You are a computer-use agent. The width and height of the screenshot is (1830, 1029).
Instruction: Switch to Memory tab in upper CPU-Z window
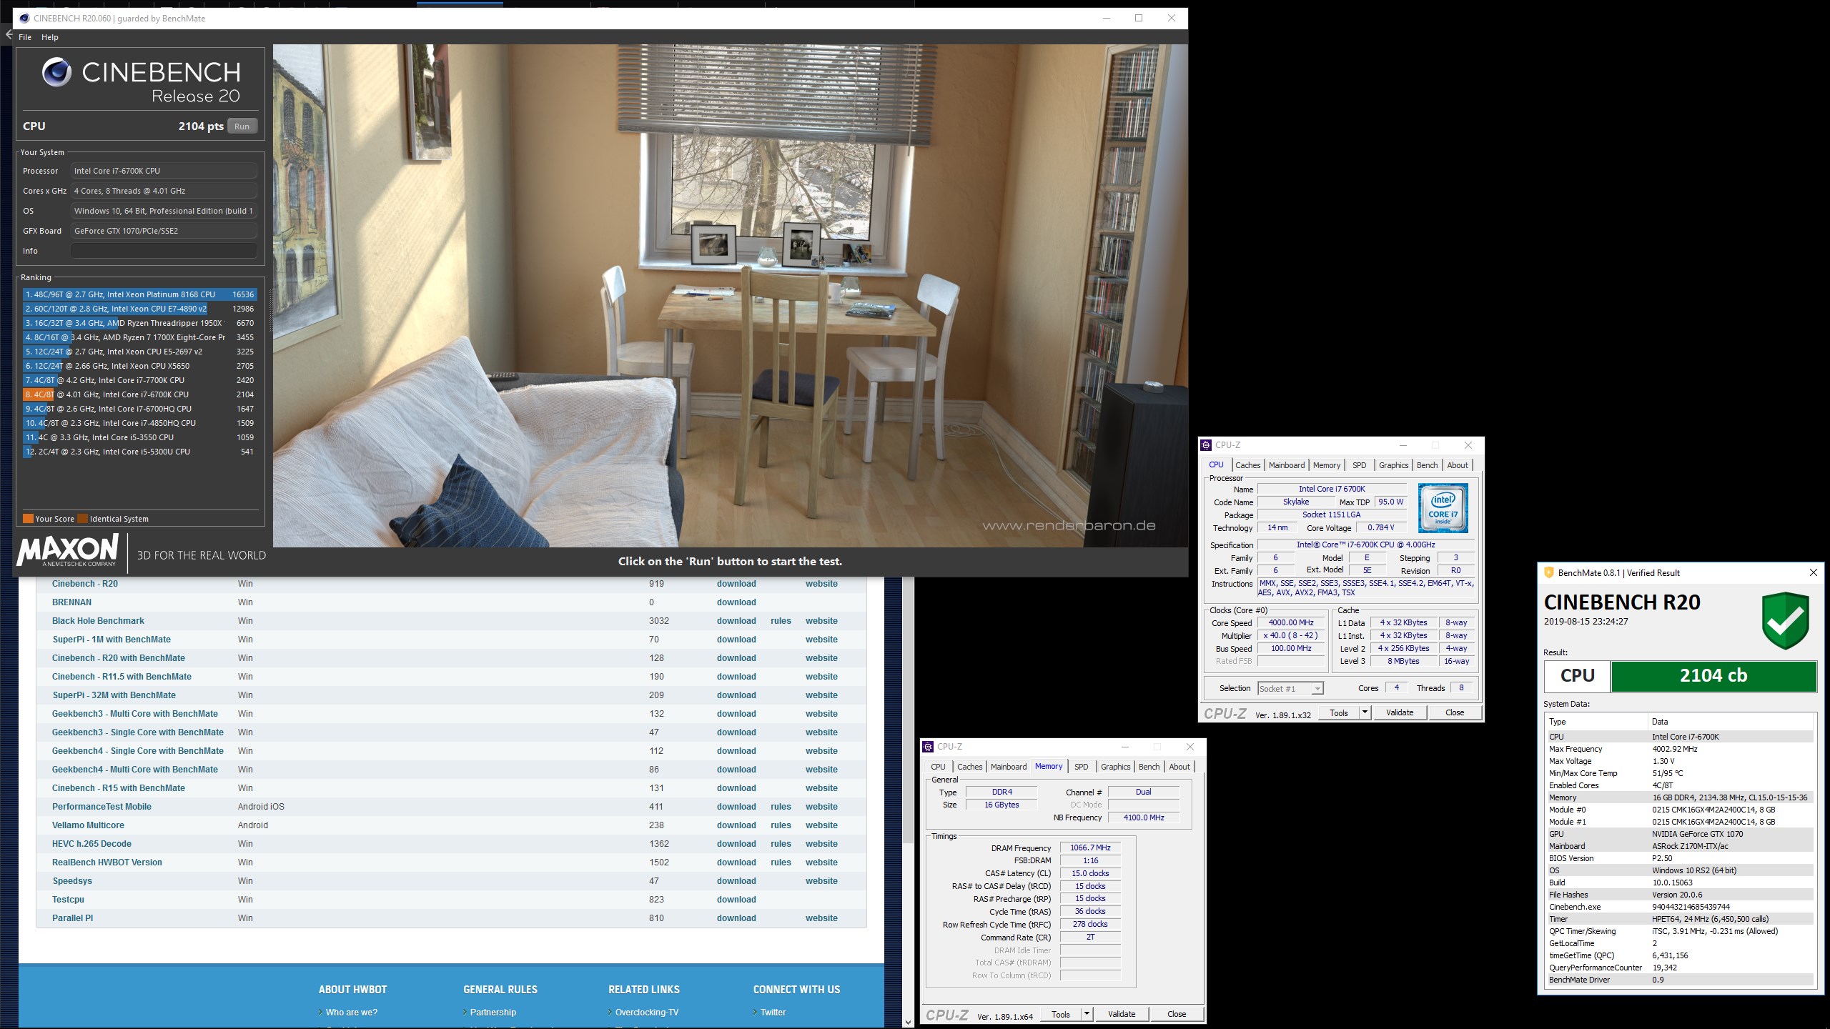pos(1327,465)
